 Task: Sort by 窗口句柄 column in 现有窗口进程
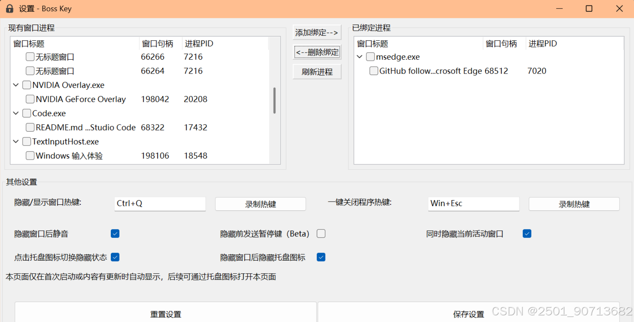160,44
